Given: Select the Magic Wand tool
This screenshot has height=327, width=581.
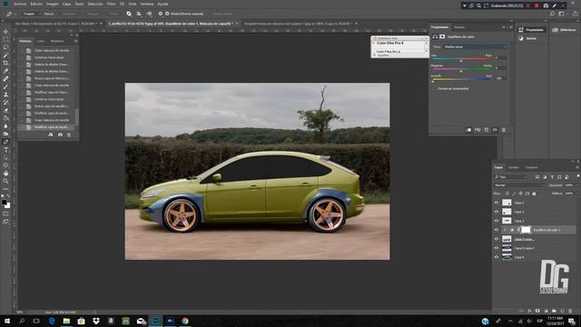Looking at the screenshot, I should point(6,55).
